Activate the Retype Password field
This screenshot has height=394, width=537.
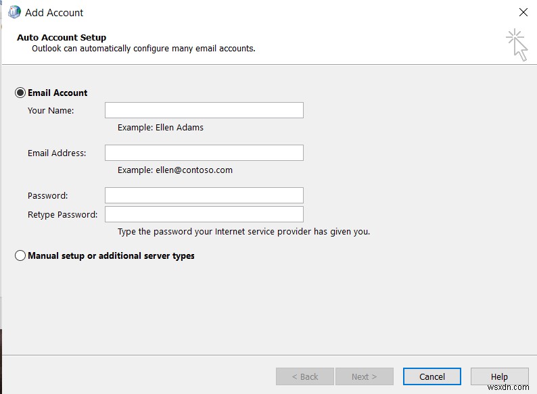204,214
